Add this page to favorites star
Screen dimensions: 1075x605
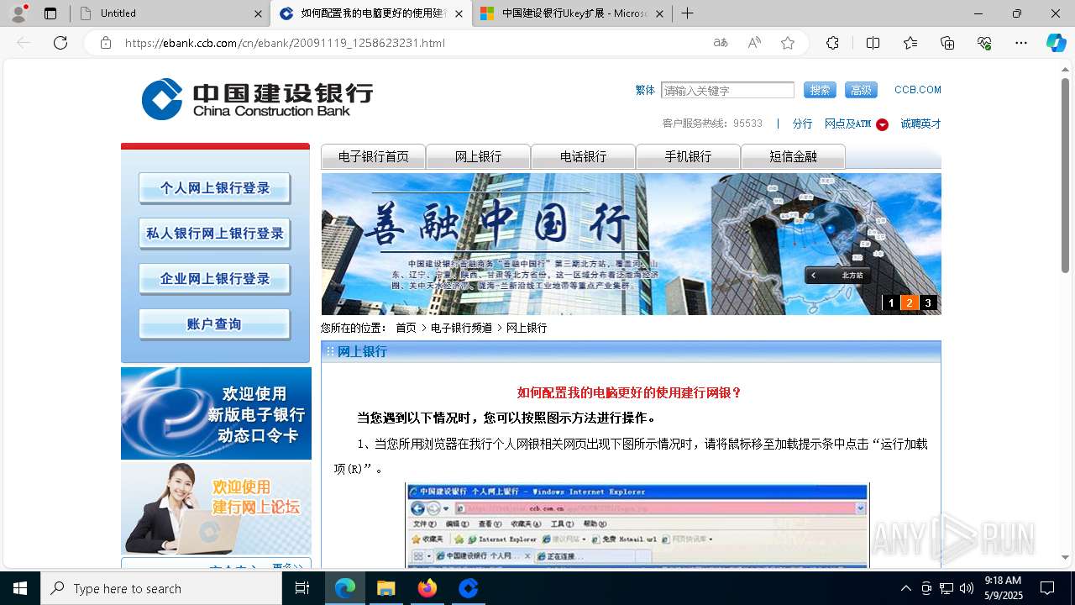pos(788,43)
